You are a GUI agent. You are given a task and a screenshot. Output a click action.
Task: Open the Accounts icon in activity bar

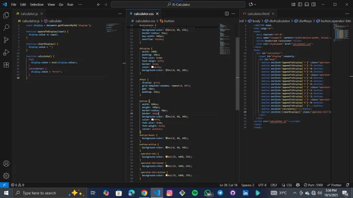click(6, 163)
